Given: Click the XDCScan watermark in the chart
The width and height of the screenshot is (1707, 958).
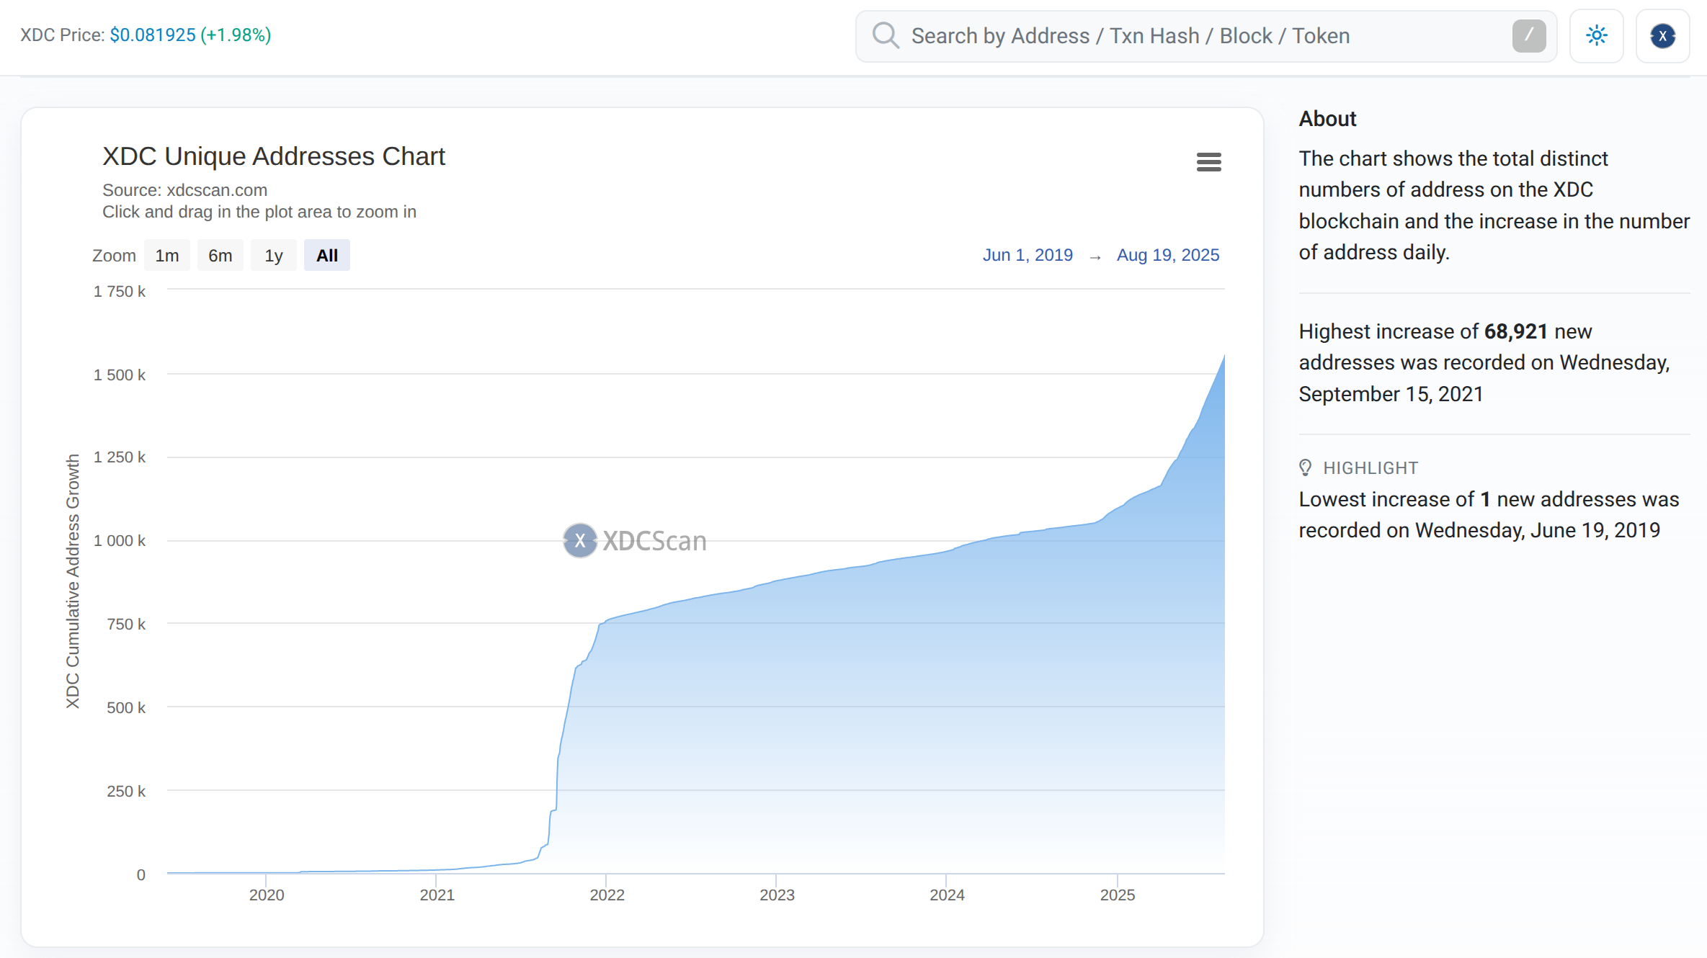Looking at the screenshot, I should click(x=634, y=541).
